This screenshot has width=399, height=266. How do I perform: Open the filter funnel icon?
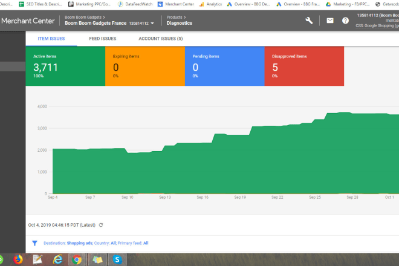[34, 243]
